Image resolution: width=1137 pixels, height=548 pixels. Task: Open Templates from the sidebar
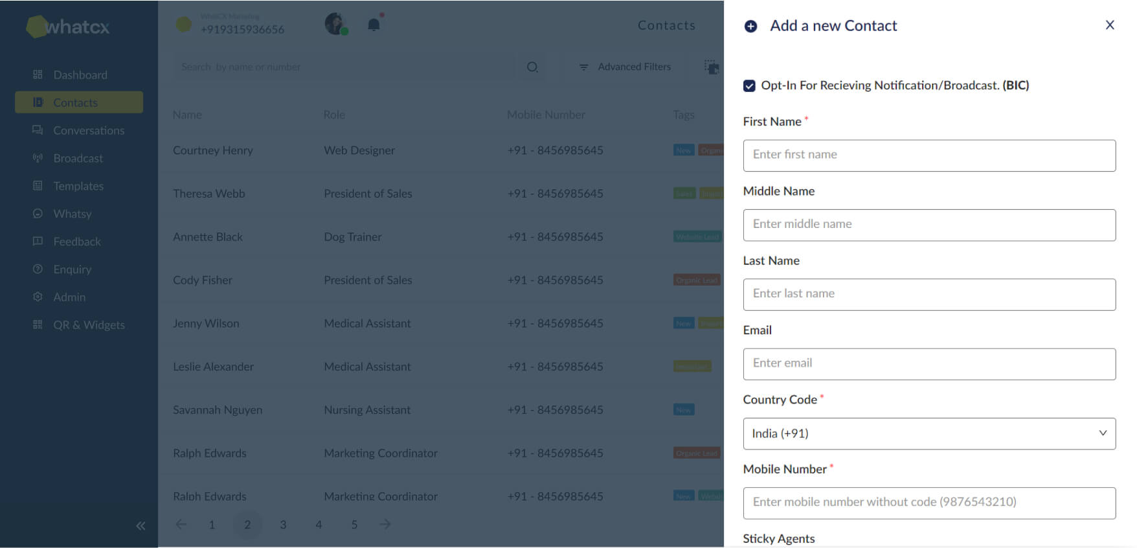78,186
